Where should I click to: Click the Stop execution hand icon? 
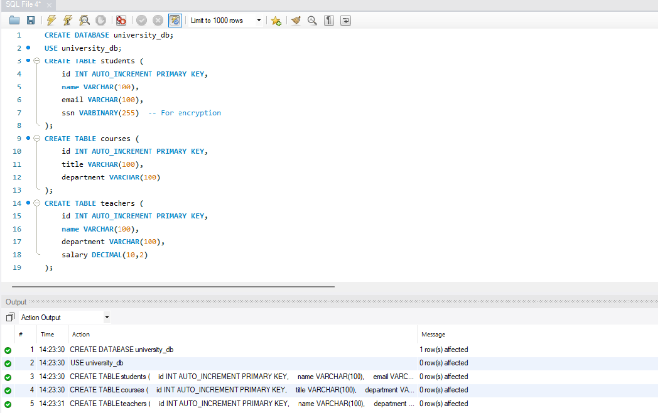point(101,20)
